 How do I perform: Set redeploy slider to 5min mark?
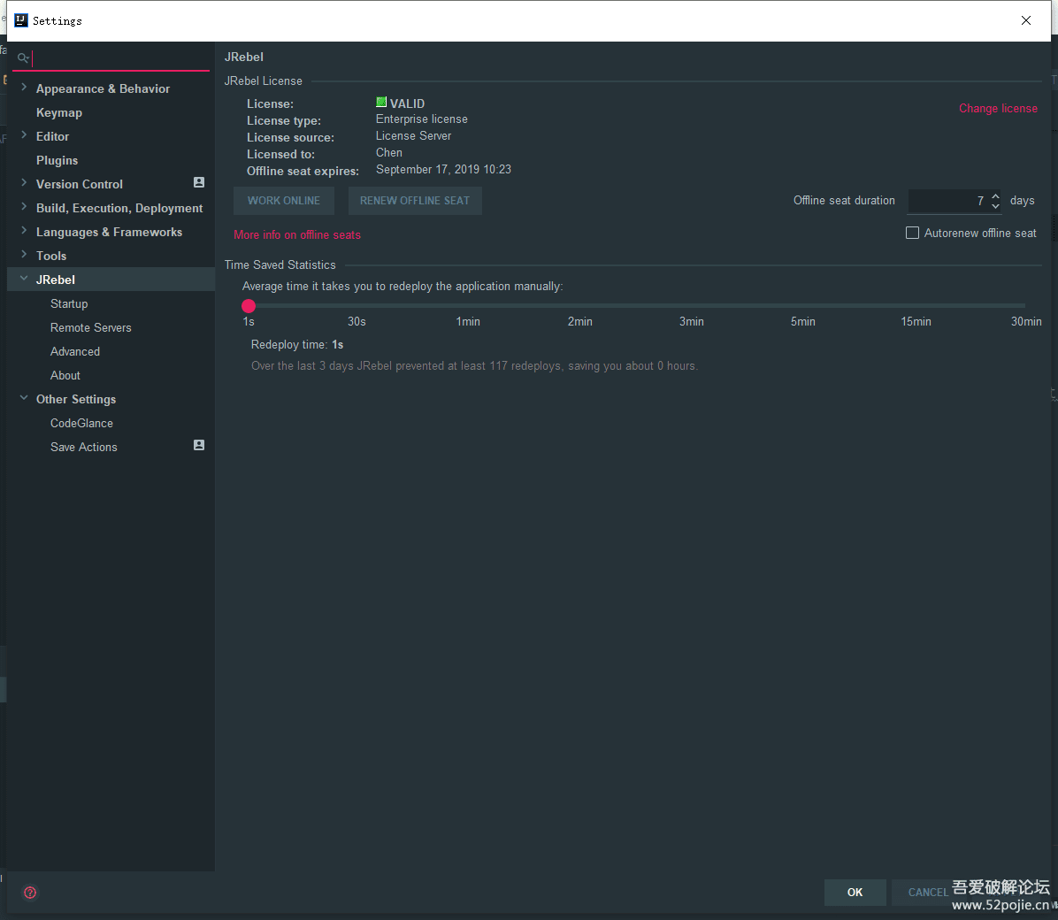[802, 306]
